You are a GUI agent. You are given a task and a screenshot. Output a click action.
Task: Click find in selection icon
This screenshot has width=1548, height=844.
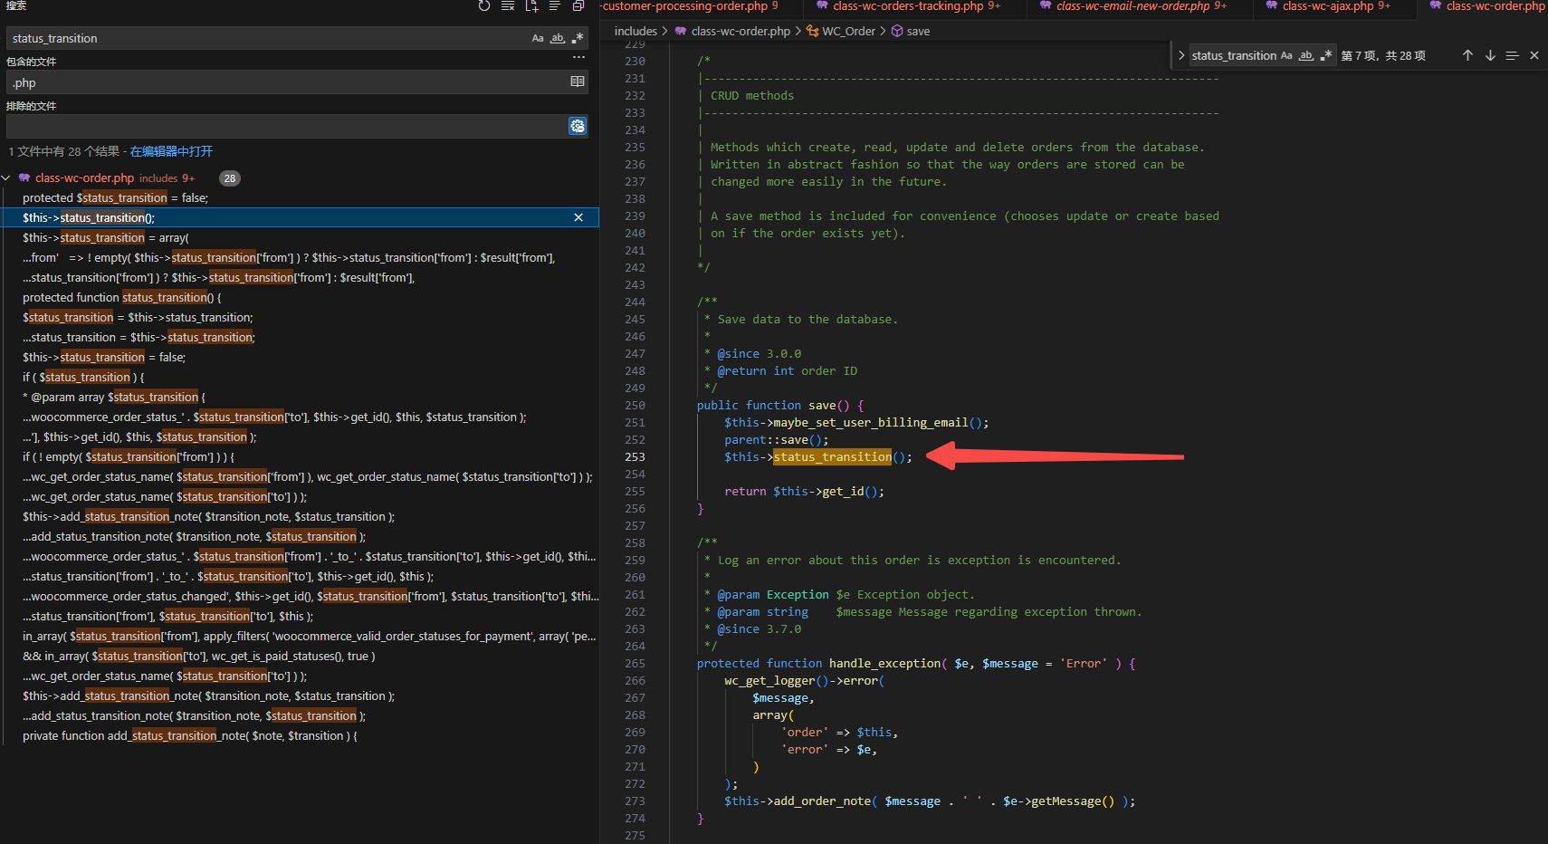(1512, 55)
